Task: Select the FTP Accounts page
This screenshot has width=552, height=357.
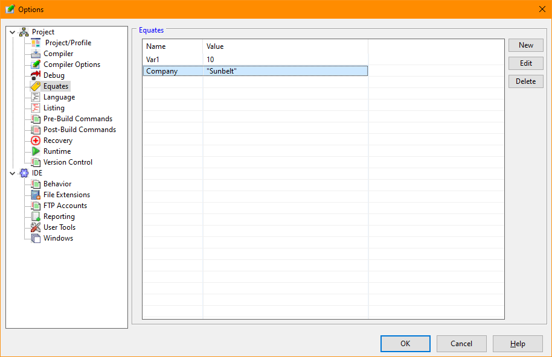Action: point(65,206)
